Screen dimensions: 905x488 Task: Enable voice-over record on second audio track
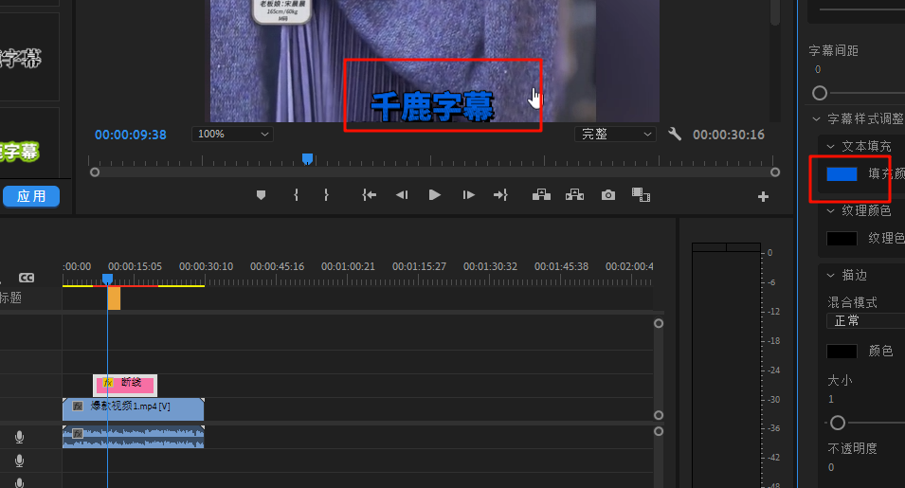20,461
